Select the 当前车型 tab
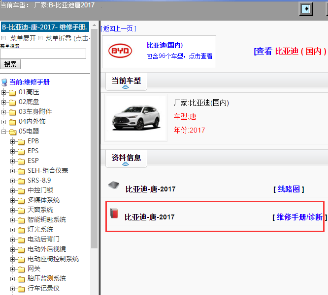 (x=126, y=81)
